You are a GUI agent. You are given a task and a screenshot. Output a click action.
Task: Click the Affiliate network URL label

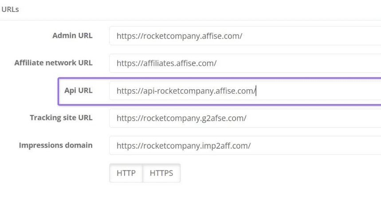54,63
